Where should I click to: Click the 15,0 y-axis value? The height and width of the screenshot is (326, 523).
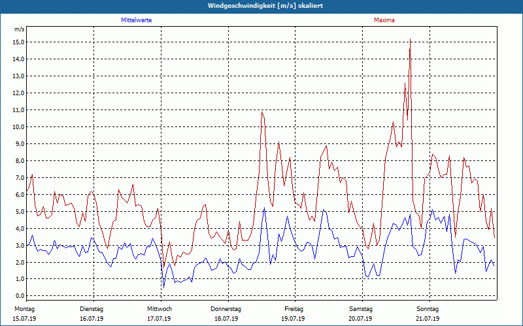[19, 42]
